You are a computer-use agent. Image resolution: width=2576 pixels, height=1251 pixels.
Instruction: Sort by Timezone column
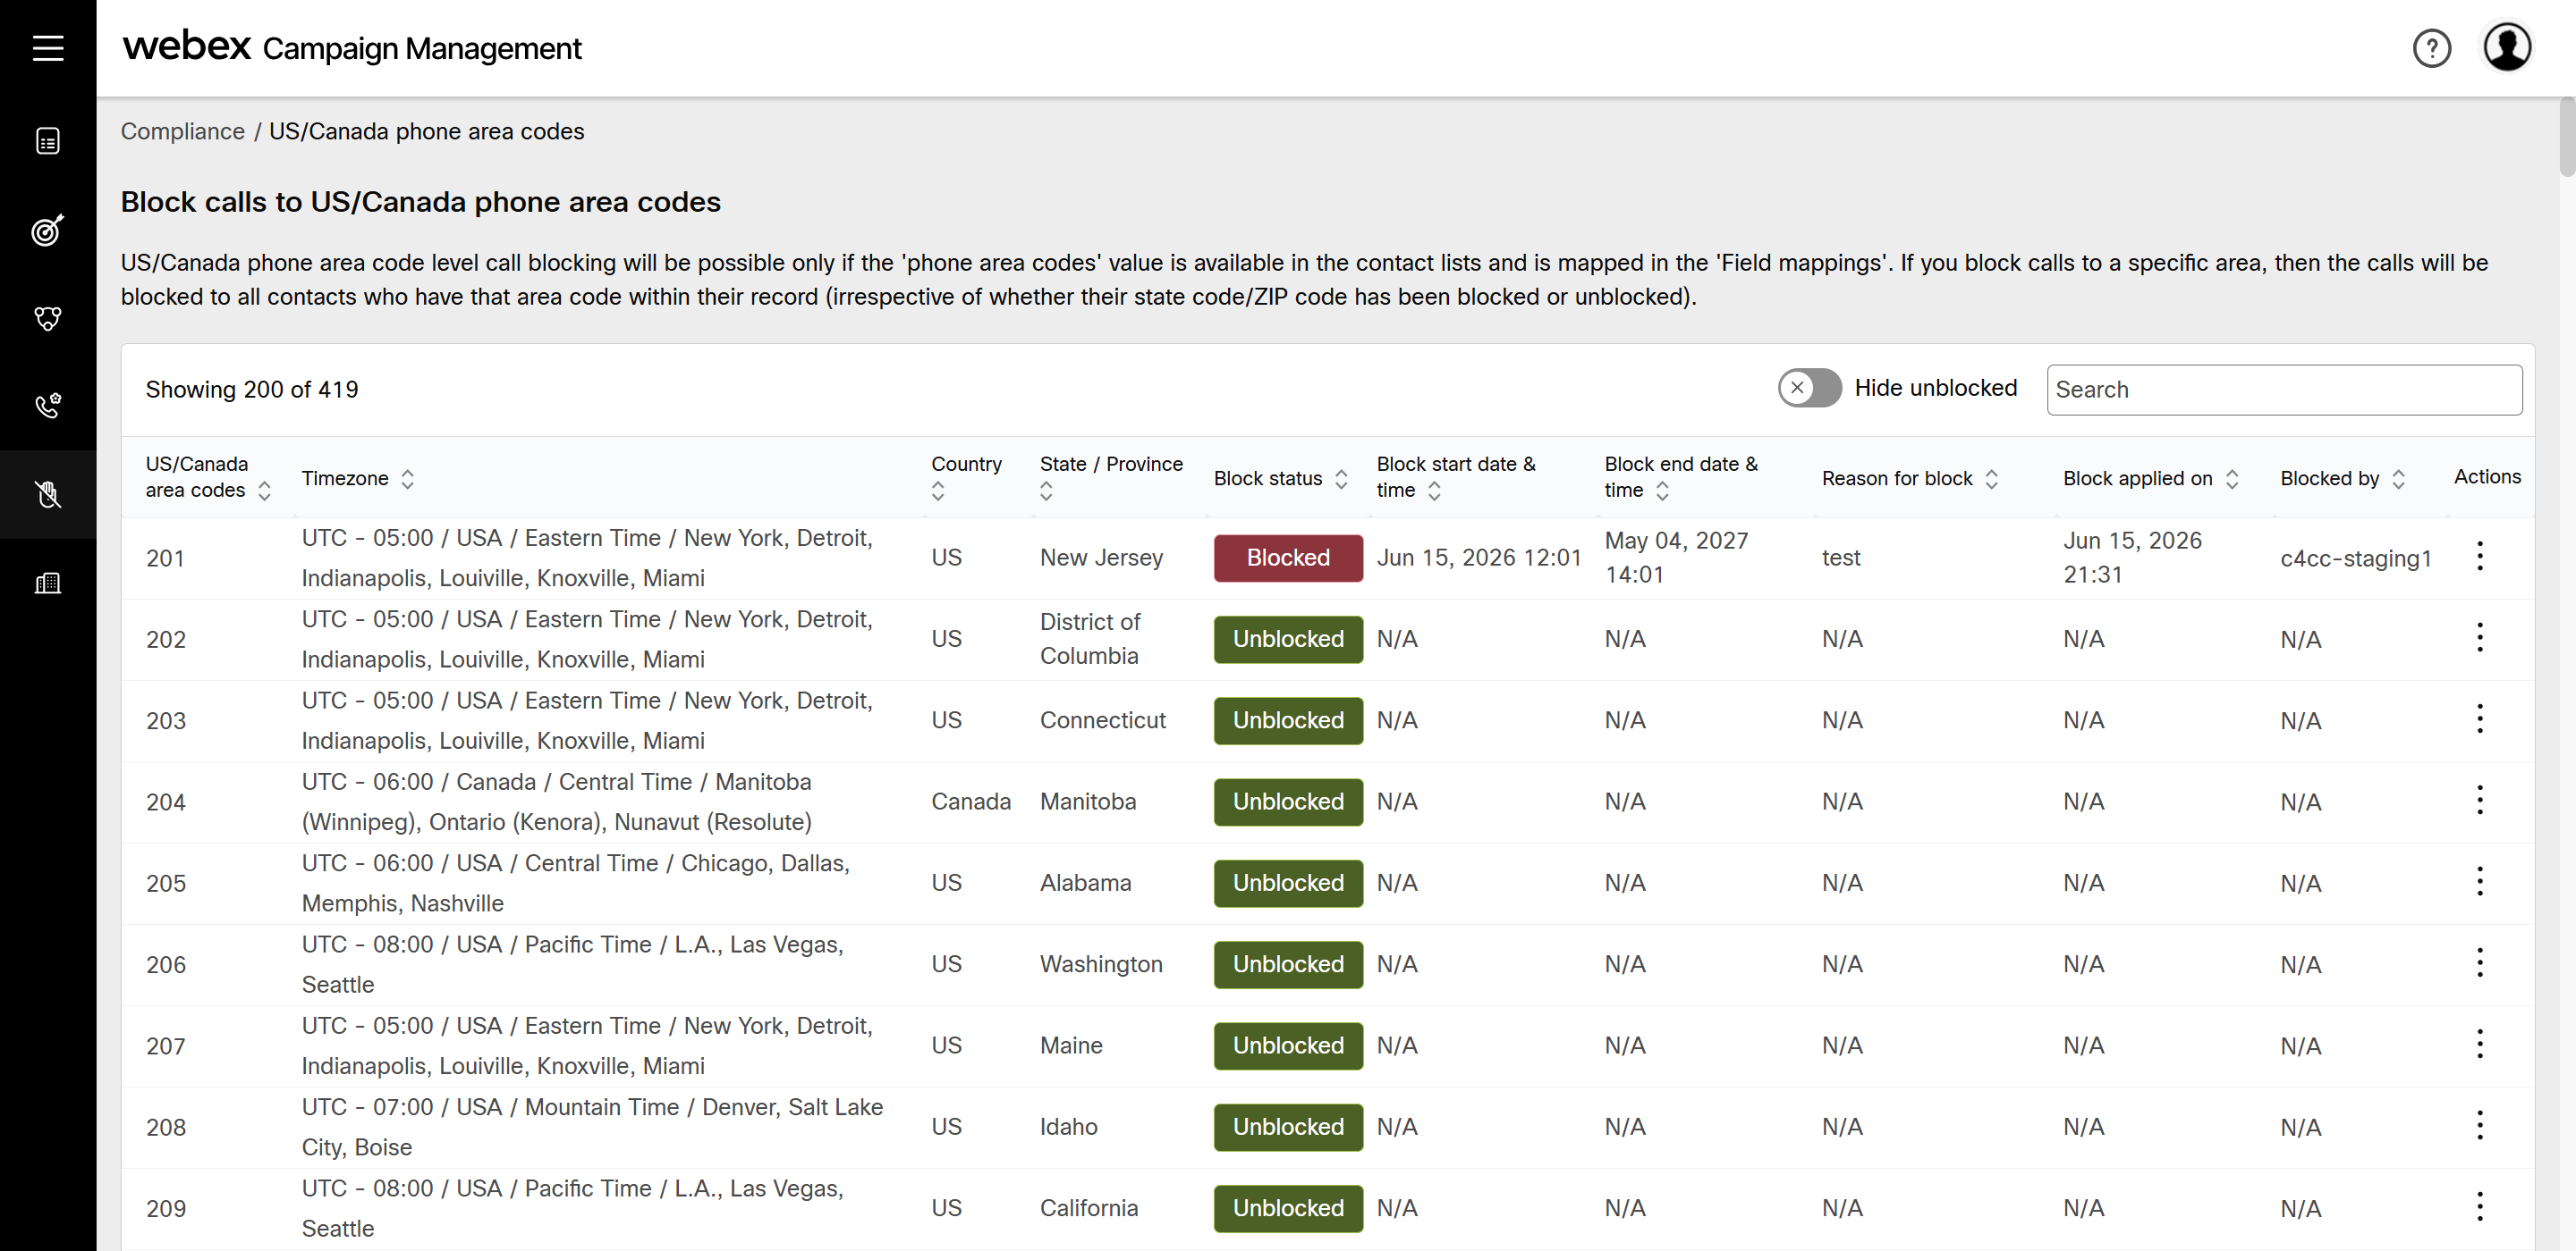click(407, 479)
